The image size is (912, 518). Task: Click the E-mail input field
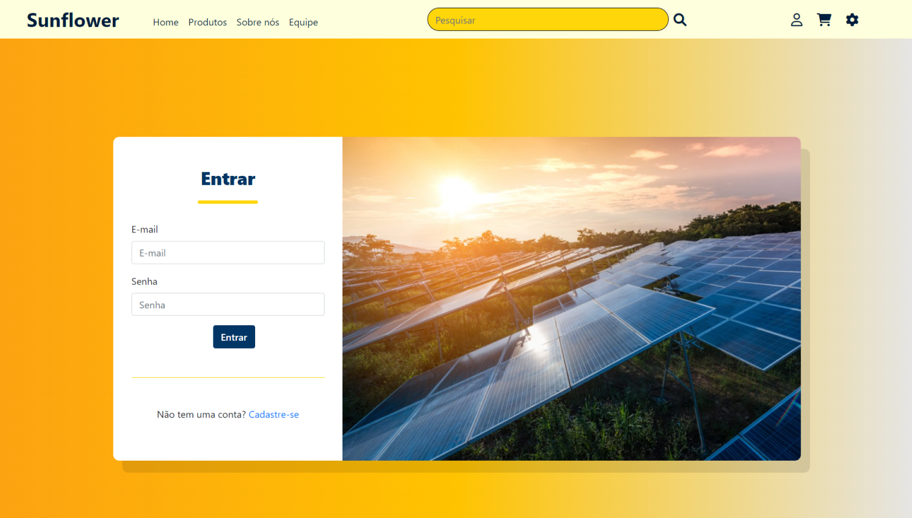coord(227,252)
